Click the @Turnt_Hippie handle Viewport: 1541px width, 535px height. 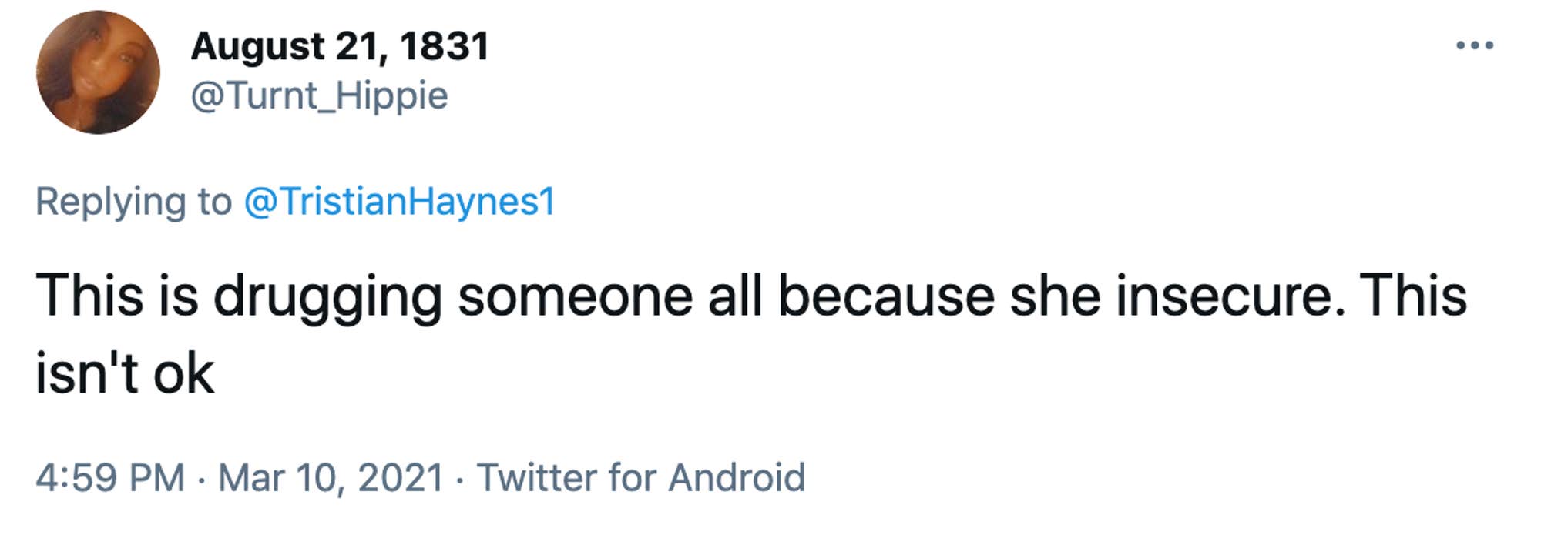[x=319, y=96]
